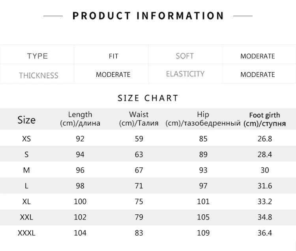Click the L waist value 71
296x251 pixels.
click(139, 186)
